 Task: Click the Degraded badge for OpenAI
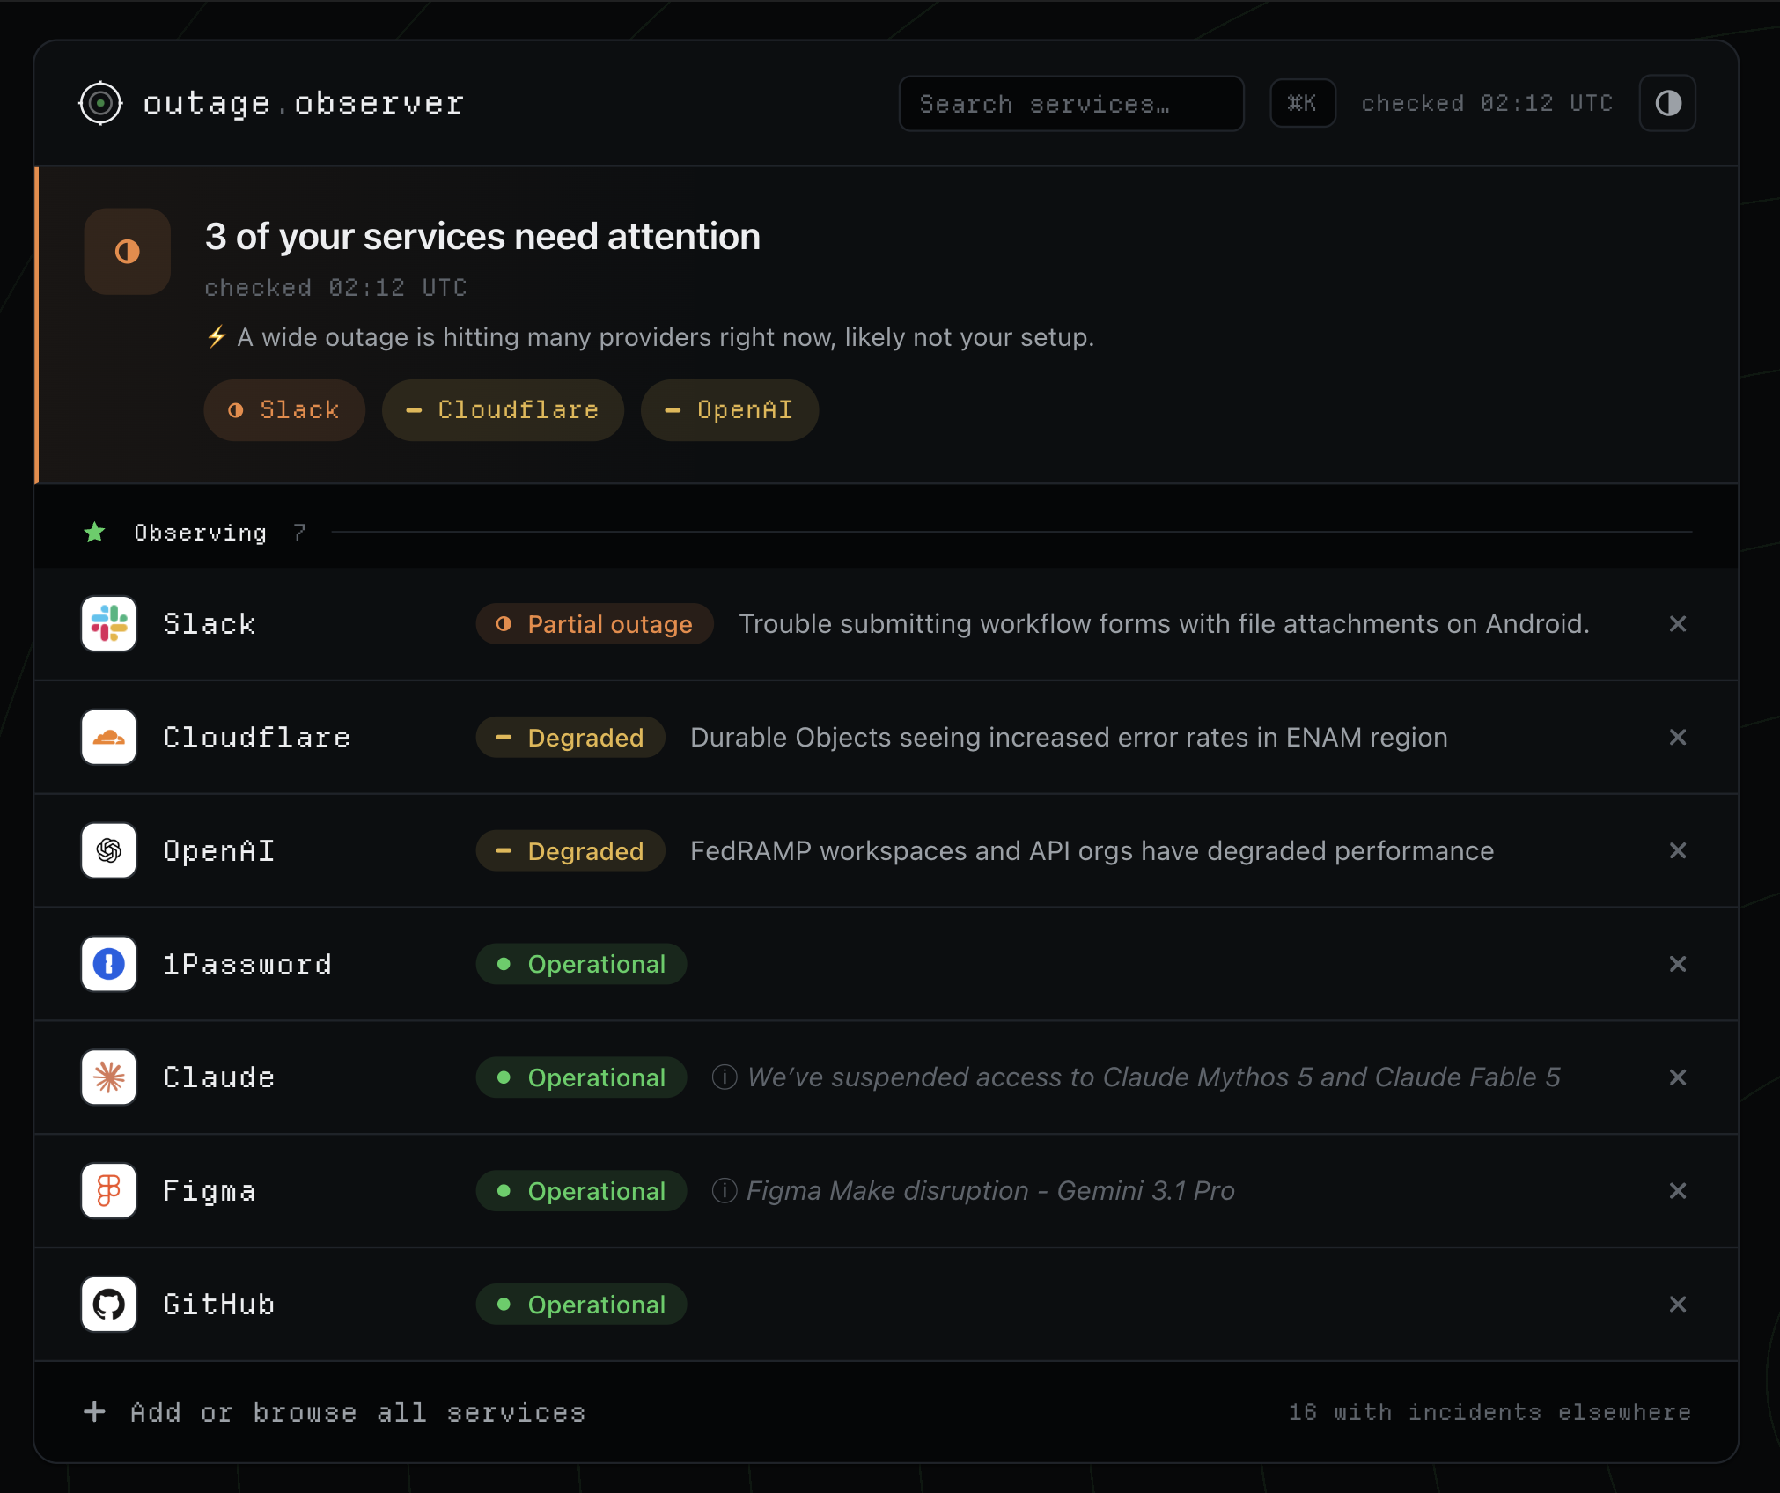[570, 851]
